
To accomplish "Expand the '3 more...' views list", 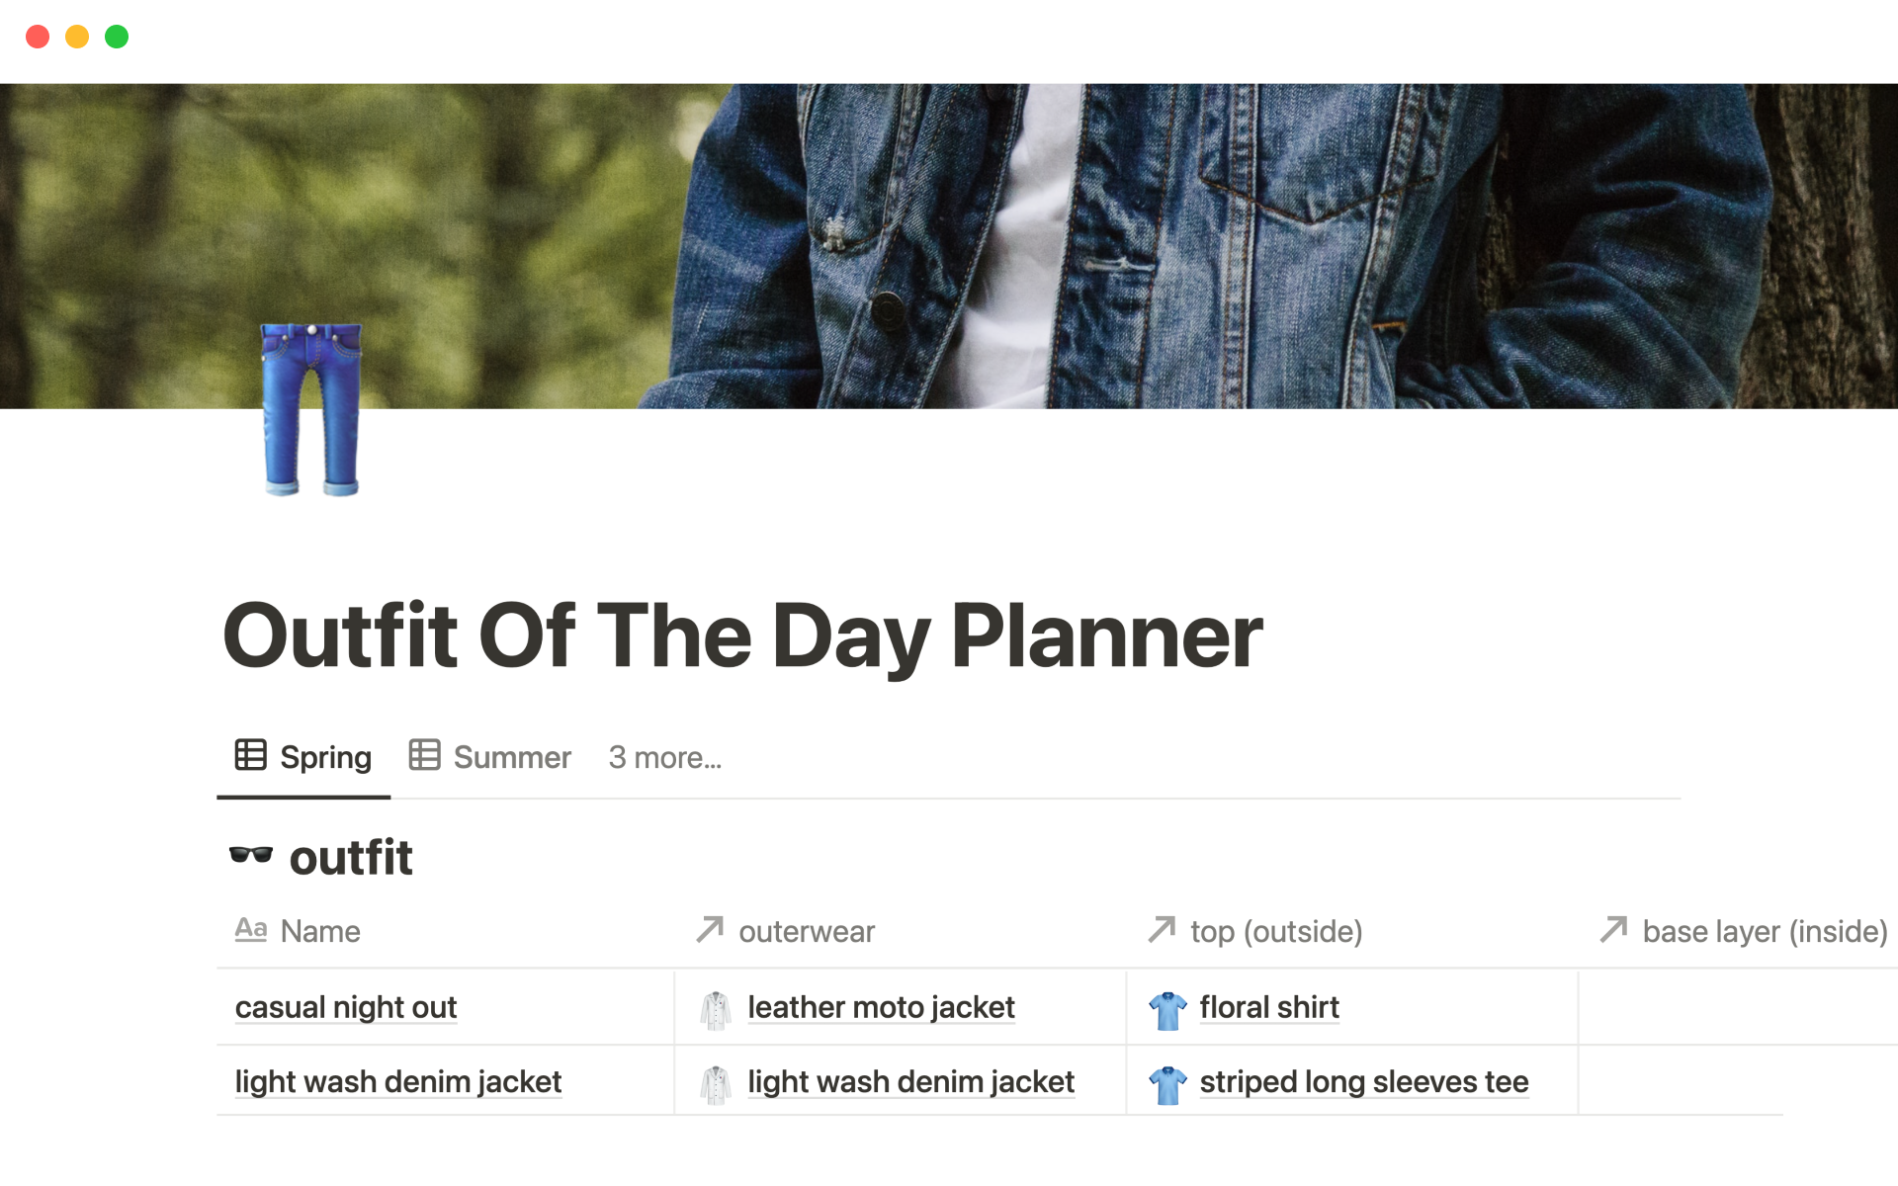I will [664, 758].
